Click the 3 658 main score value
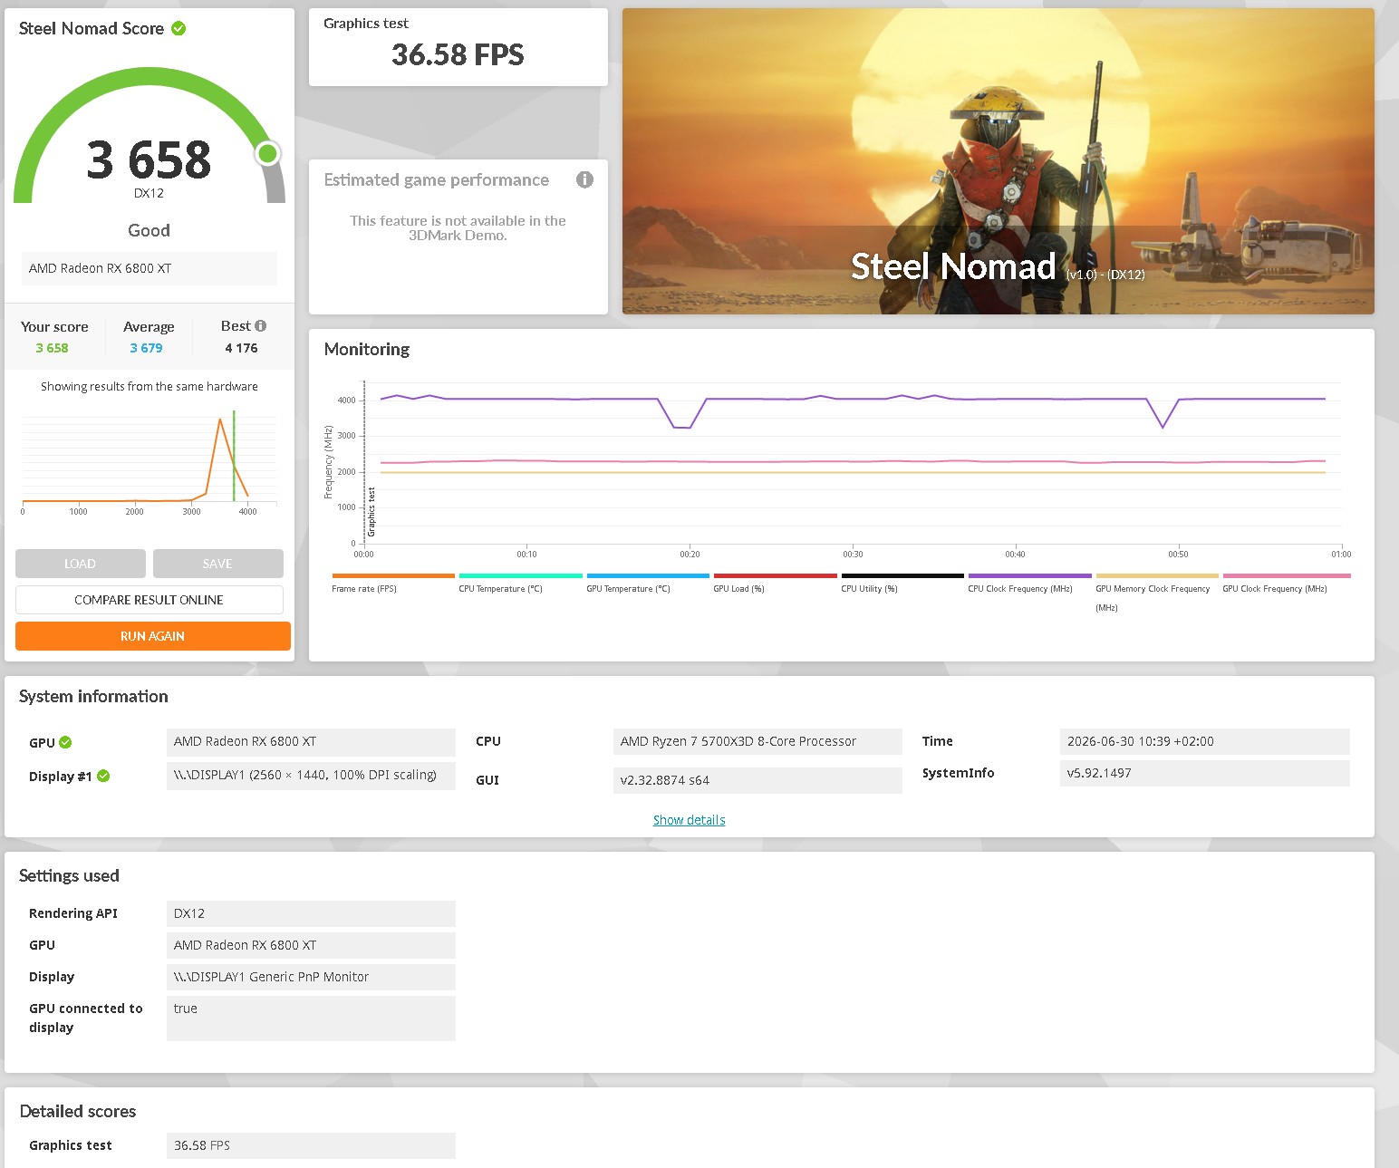 point(150,159)
